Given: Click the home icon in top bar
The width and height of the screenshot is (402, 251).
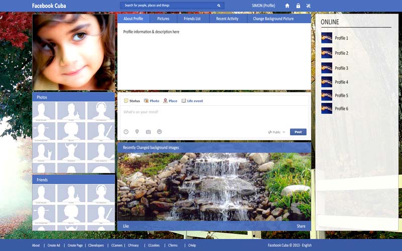Looking at the screenshot, I should click(x=287, y=6).
